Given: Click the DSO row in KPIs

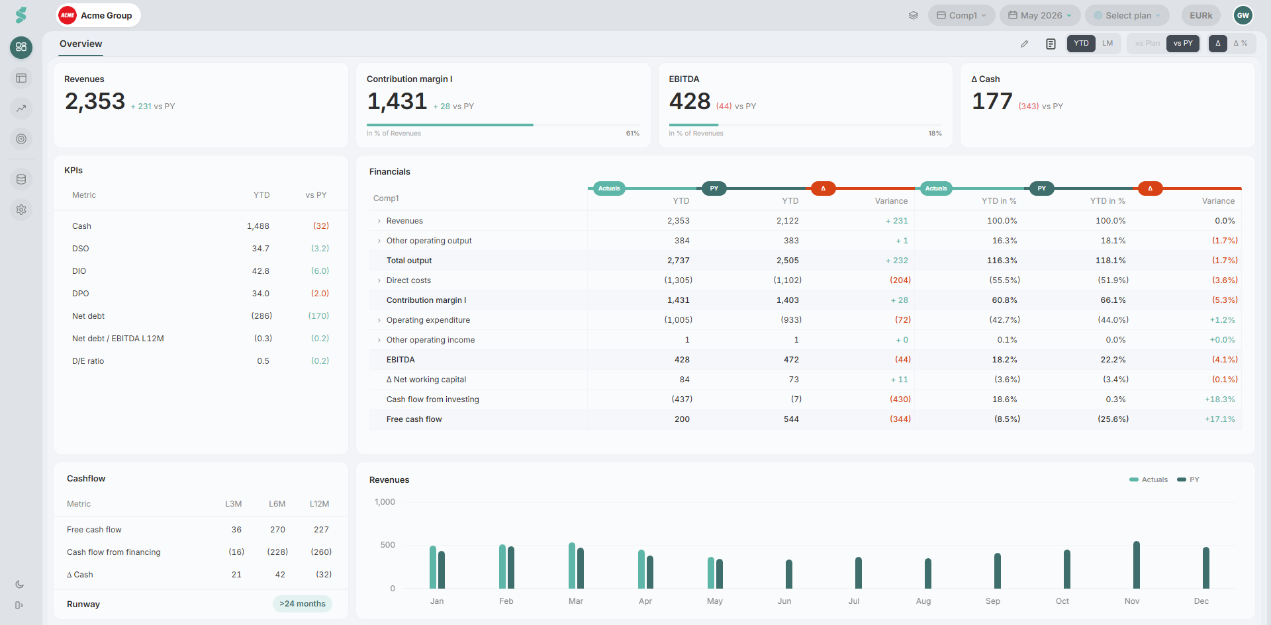Looking at the screenshot, I should point(201,249).
